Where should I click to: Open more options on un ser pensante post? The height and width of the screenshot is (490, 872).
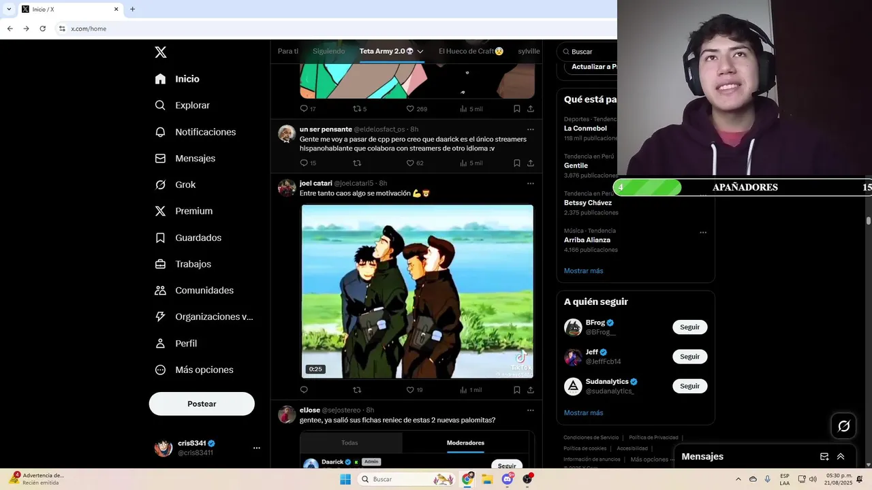530,129
